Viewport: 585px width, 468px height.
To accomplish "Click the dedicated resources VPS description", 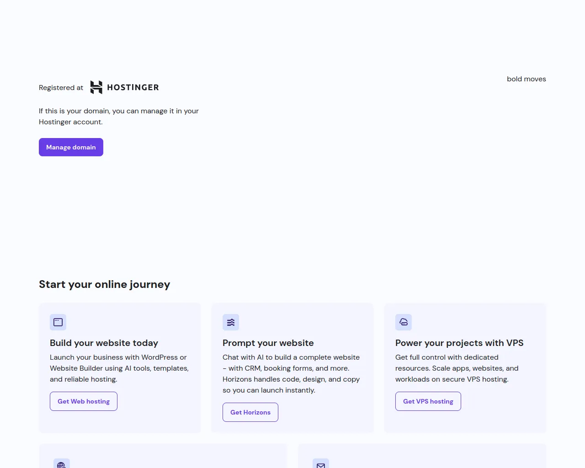I will coord(457,368).
